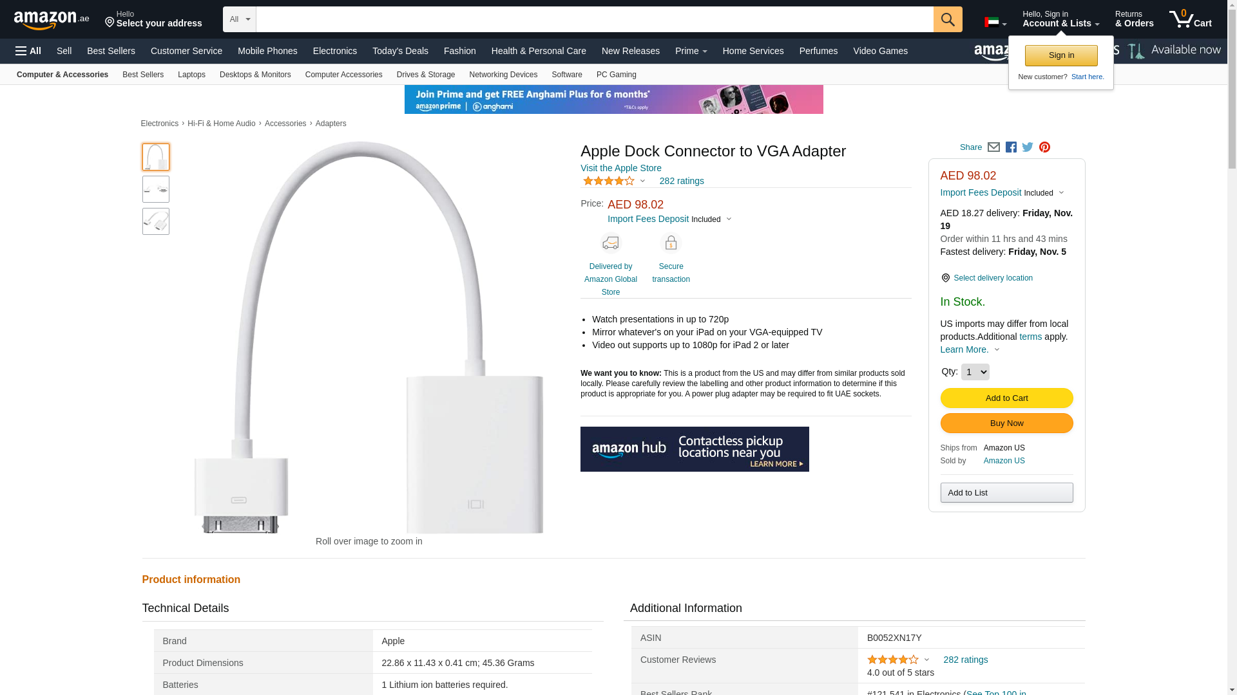Image resolution: width=1237 pixels, height=695 pixels.
Task: Go to Amazon.ae home logo
Action: 52,20
